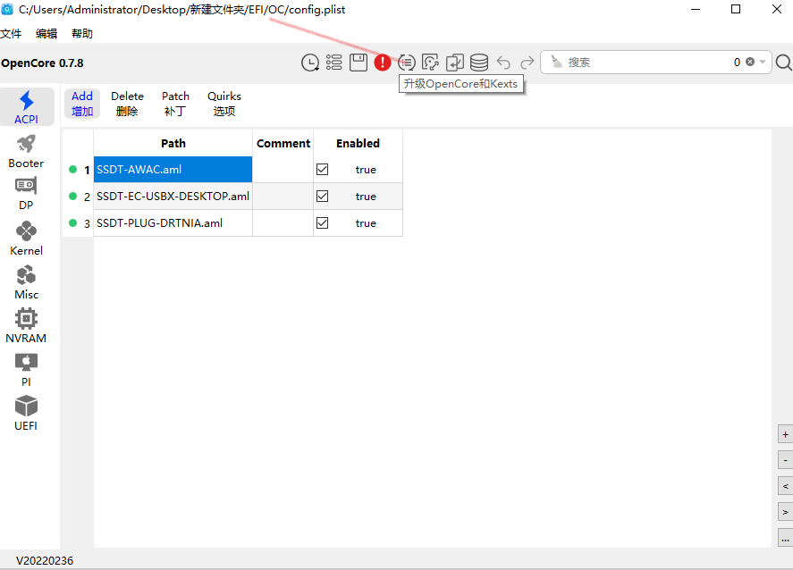Click the broom icon in search box
This screenshot has height=570, width=793.
click(556, 62)
